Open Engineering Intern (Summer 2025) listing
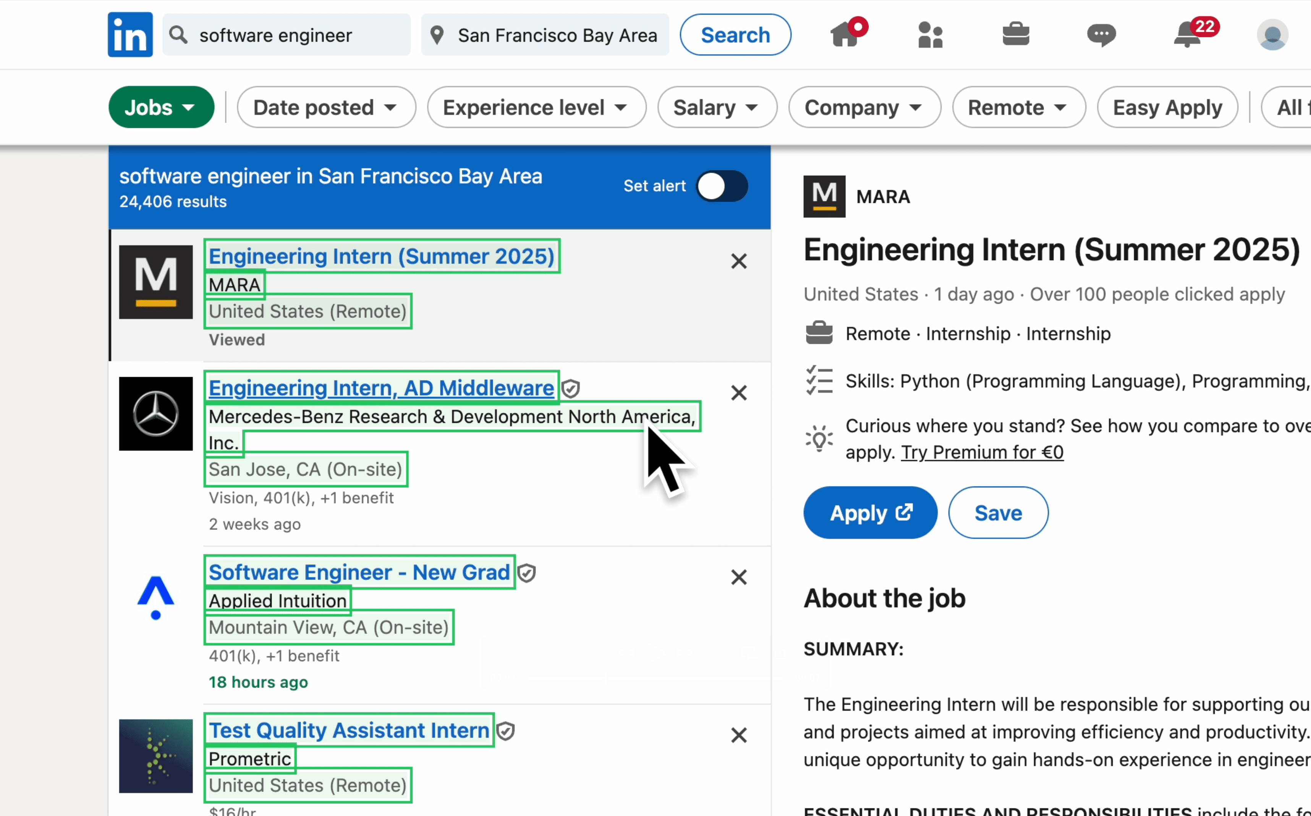This screenshot has width=1311, height=816. (382, 256)
